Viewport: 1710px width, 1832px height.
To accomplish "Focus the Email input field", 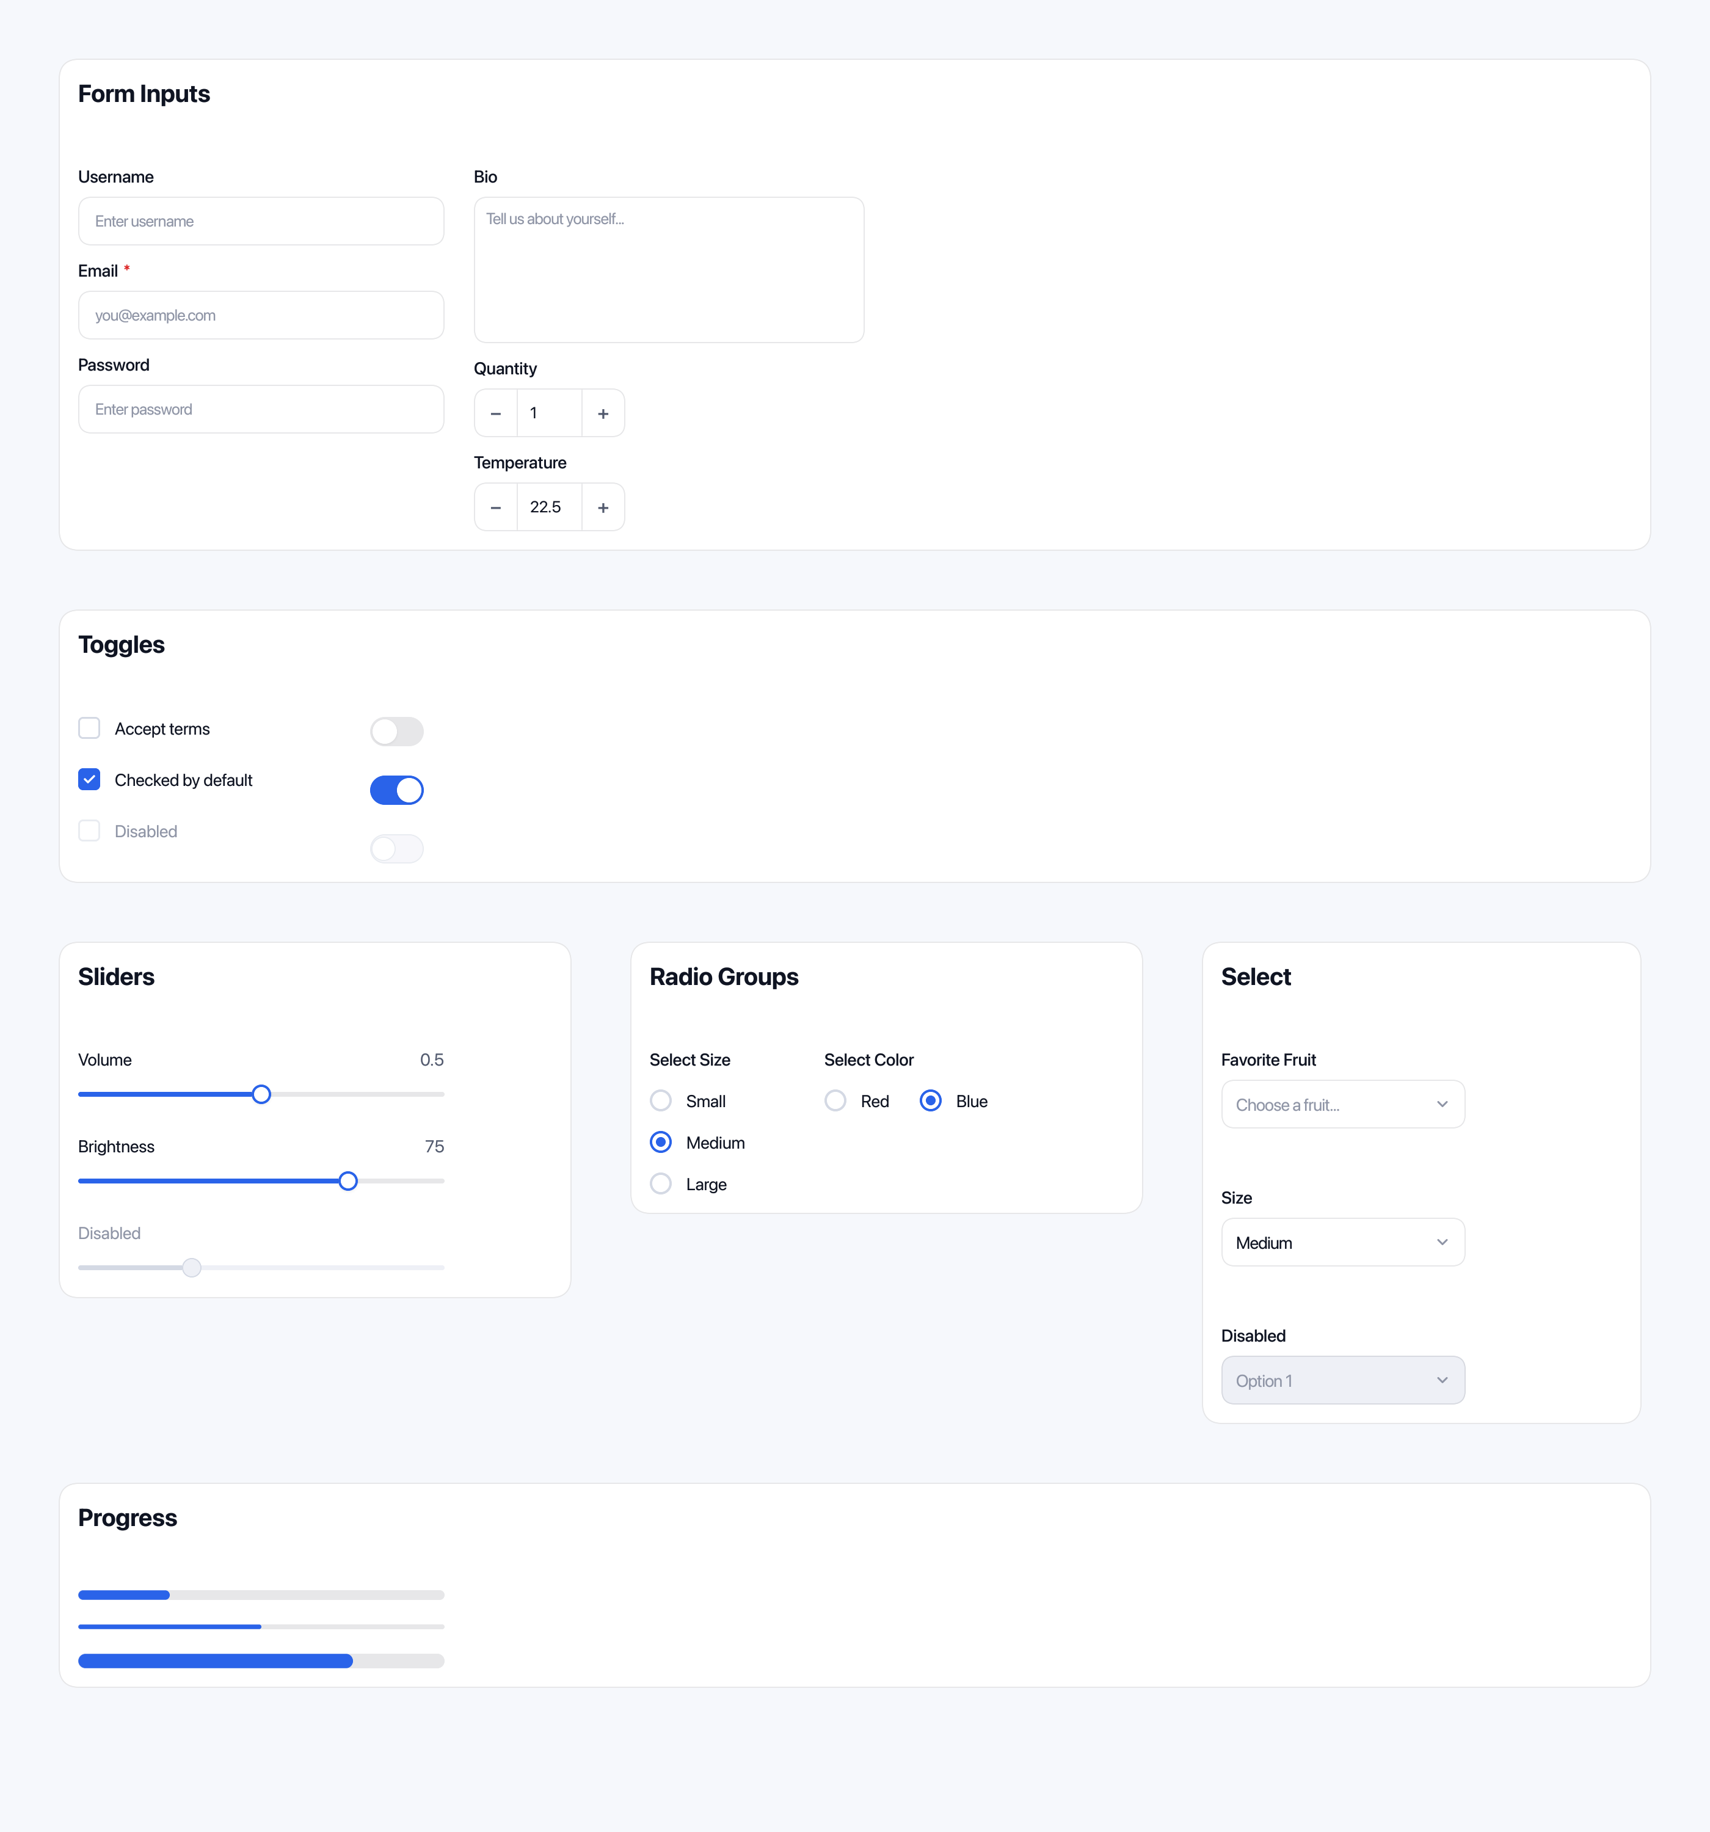I will 261,315.
